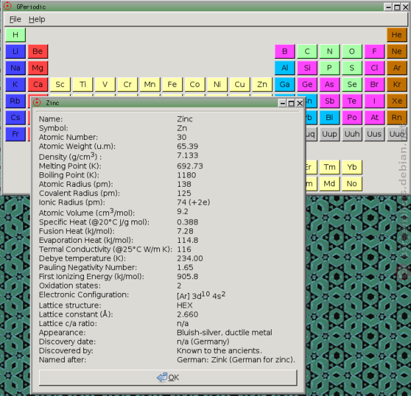Click the Phosphorus (P) element

coord(330,68)
